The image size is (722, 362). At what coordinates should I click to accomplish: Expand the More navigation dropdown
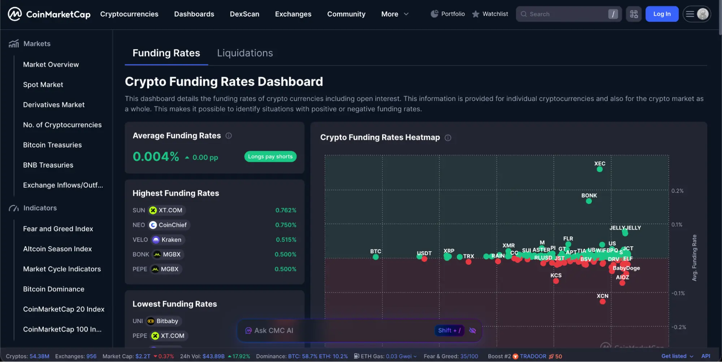coord(395,14)
